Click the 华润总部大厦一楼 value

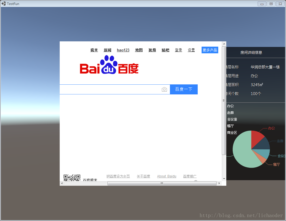[265, 67]
